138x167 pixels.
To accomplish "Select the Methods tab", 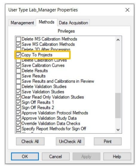I will coord(46,22).
